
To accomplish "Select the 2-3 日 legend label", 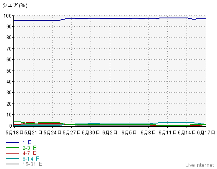I will tap(30, 148).
